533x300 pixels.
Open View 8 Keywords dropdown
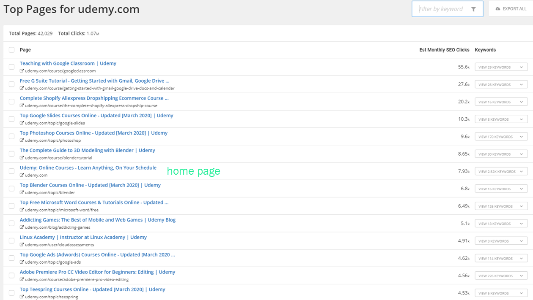(x=501, y=119)
